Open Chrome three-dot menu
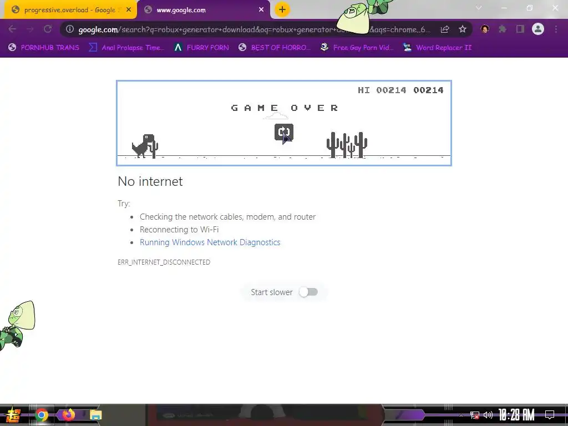Viewport: 568px width, 426px height. (556, 29)
